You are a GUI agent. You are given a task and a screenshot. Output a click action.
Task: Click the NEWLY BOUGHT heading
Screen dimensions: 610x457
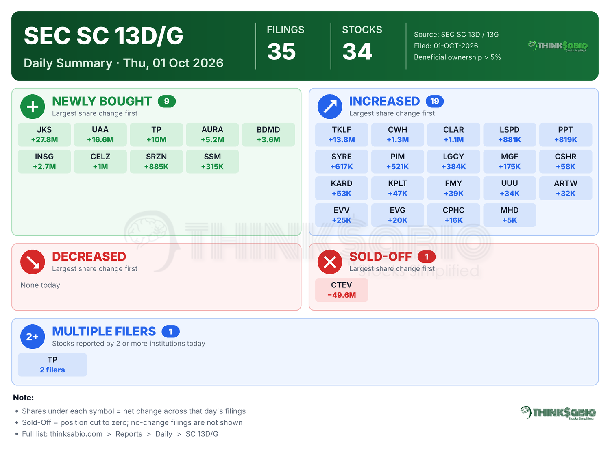point(102,101)
